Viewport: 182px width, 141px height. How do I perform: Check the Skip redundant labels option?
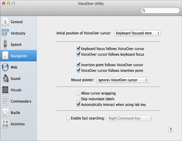click(x=78, y=99)
